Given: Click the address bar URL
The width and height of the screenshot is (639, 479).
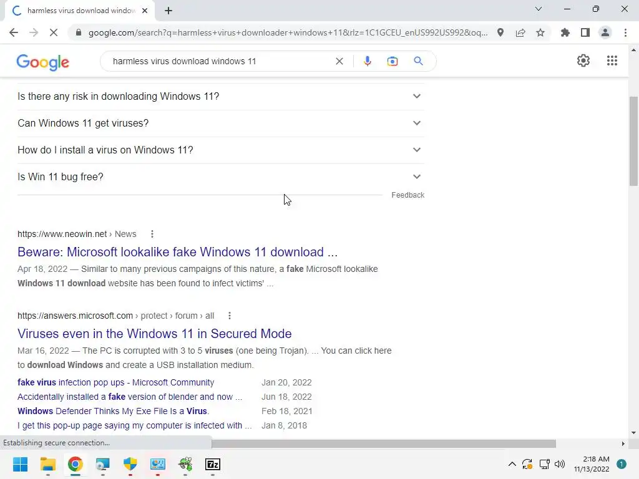Looking at the screenshot, I should click(x=288, y=32).
